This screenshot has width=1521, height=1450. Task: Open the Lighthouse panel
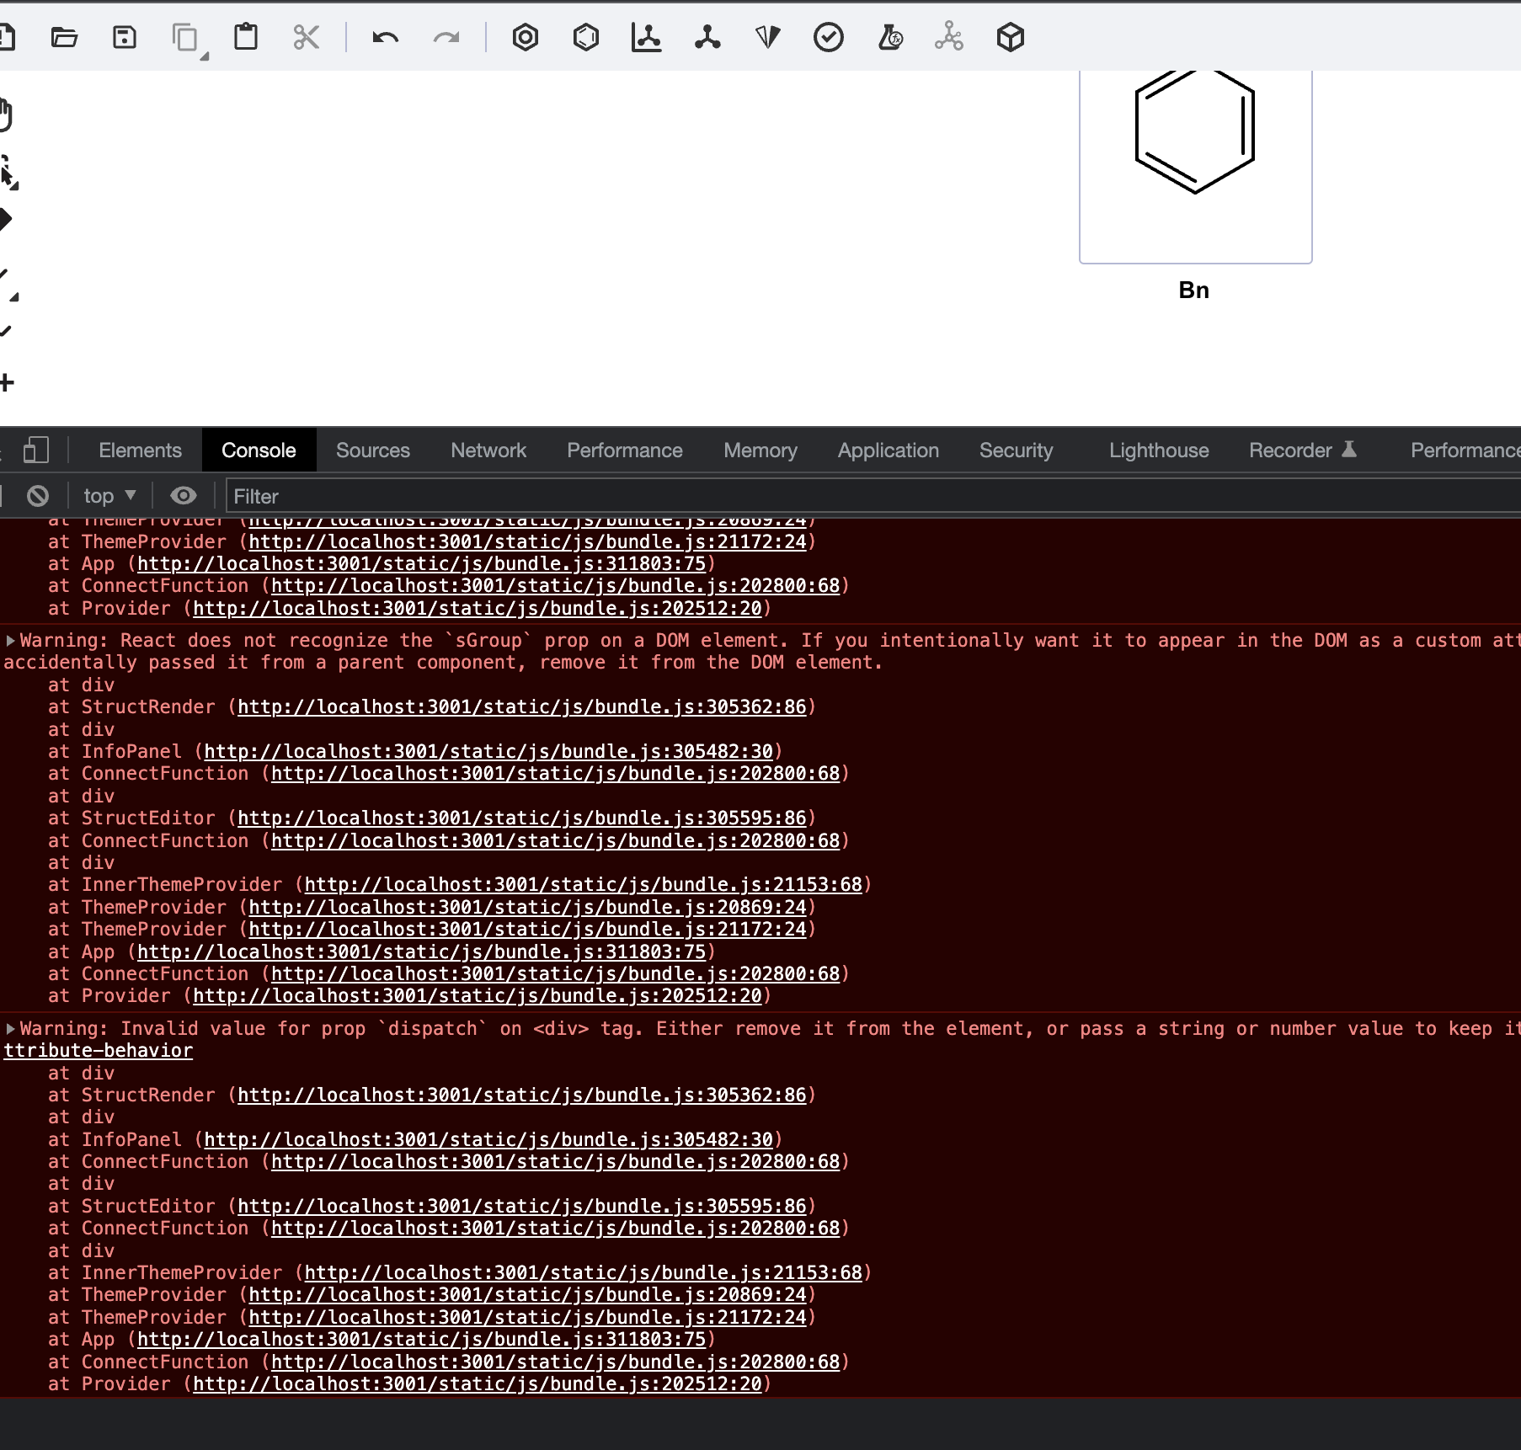click(x=1158, y=450)
